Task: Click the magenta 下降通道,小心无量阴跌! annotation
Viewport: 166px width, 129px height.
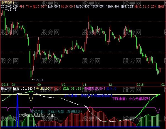Action: coord(131,99)
